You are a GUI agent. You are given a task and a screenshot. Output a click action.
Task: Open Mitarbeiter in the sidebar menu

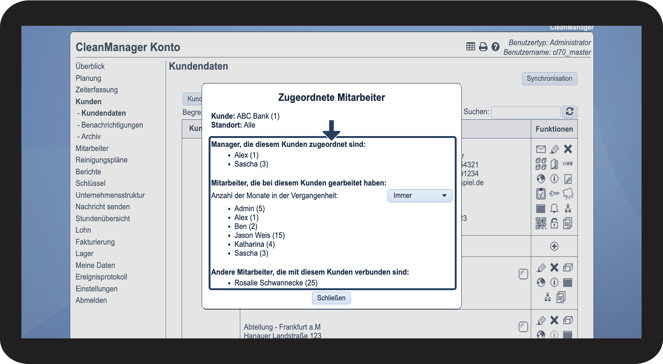click(92, 148)
